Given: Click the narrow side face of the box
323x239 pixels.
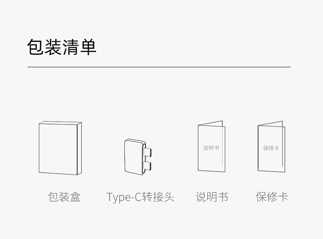Looking at the screenshot, I should click(x=80, y=149).
